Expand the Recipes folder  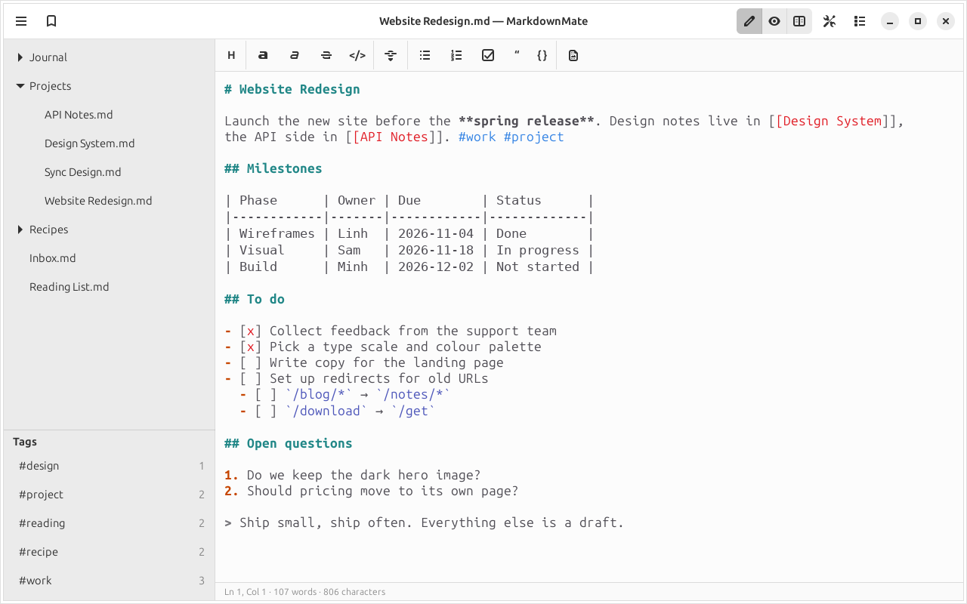coord(20,230)
